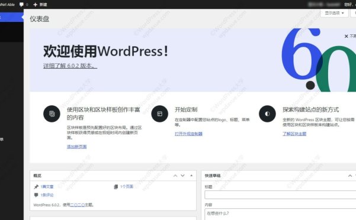Click the plus 新建 button in admin bar

[x=40, y=4]
